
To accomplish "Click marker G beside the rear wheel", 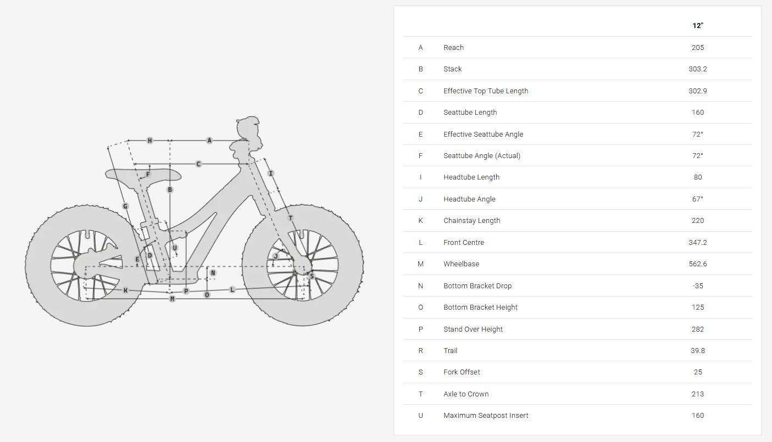I will click(125, 206).
